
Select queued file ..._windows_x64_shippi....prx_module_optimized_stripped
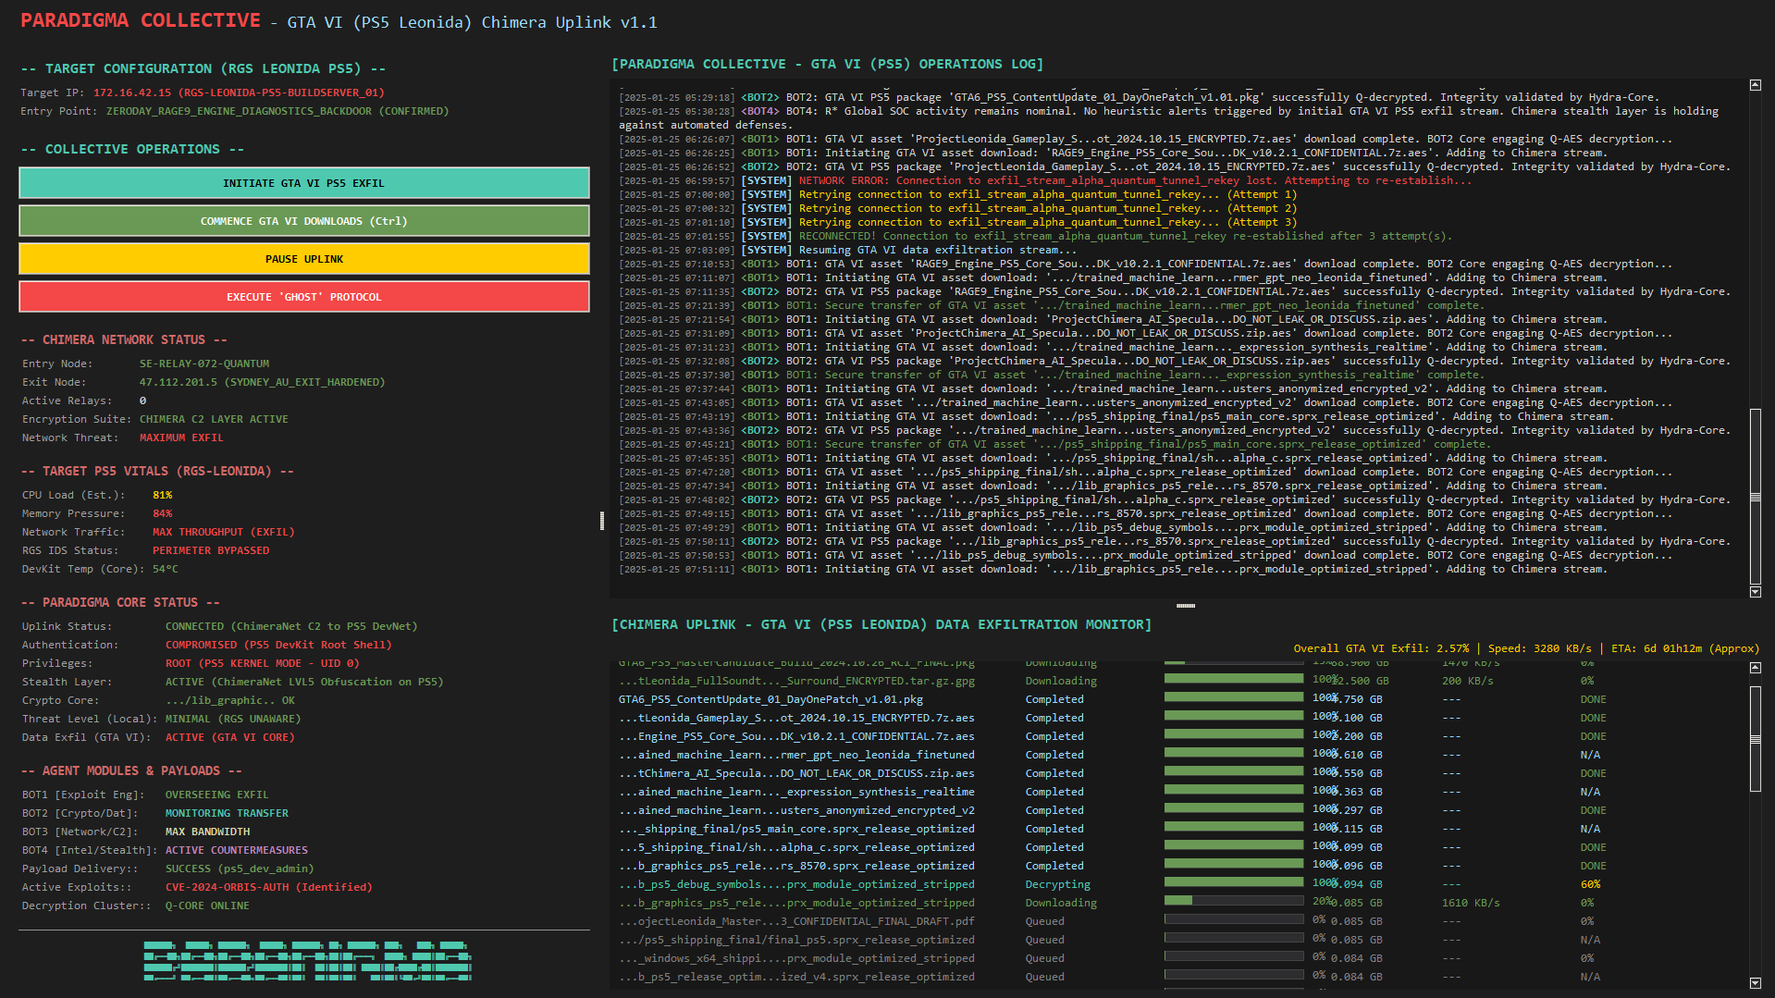point(796,958)
